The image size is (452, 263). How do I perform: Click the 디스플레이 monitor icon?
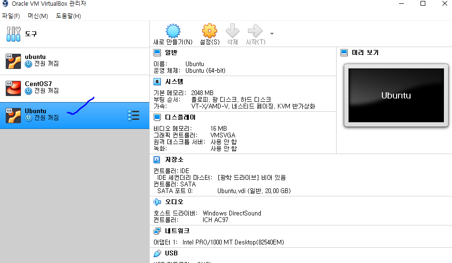click(157, 117)
